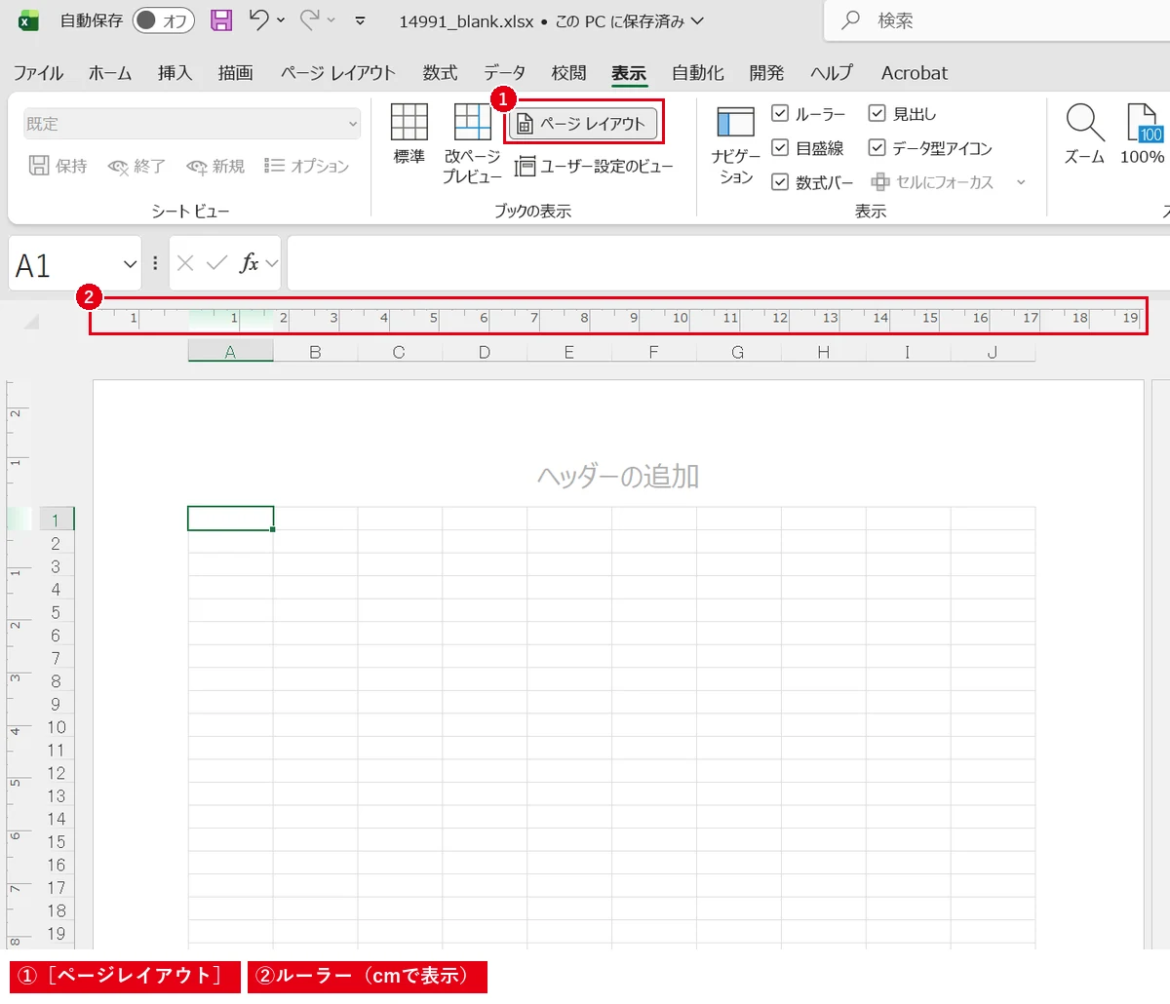Select the 表示 tab
Screen dimensions: 1170x1004
click(629, 73)
